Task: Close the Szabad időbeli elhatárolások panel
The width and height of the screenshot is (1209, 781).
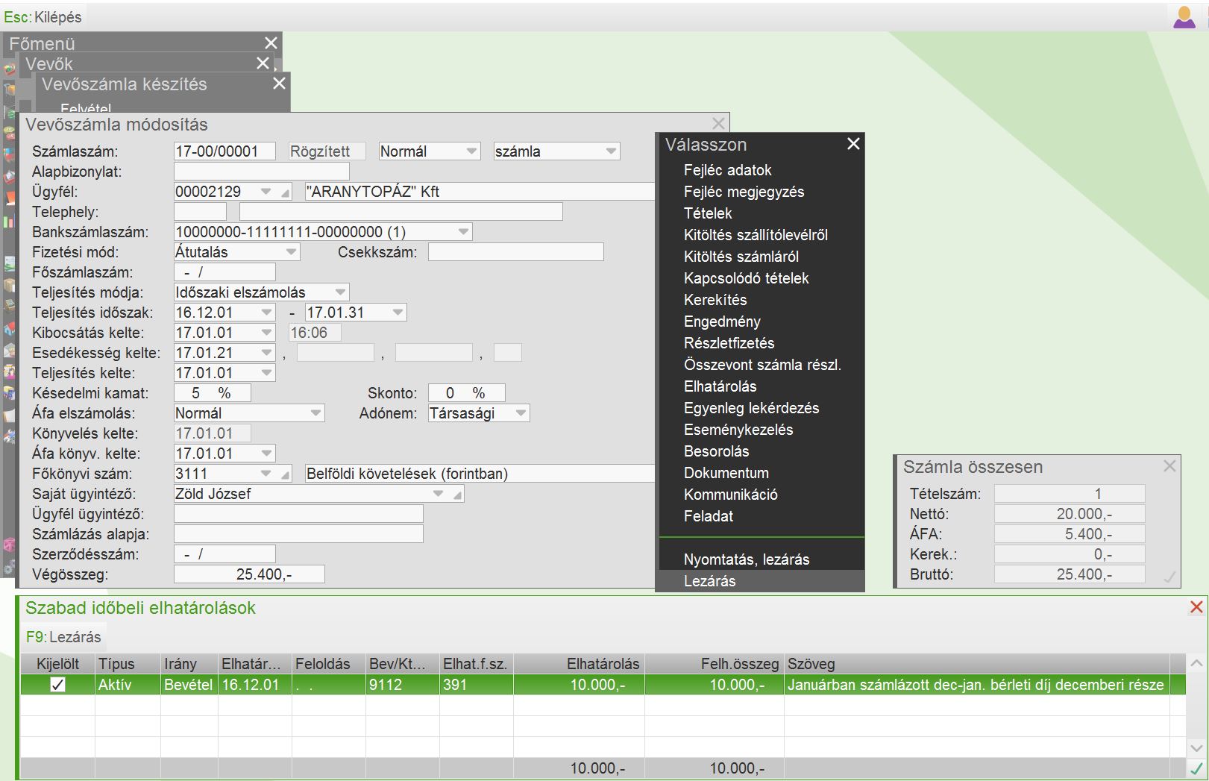Action: point(1196,607)
